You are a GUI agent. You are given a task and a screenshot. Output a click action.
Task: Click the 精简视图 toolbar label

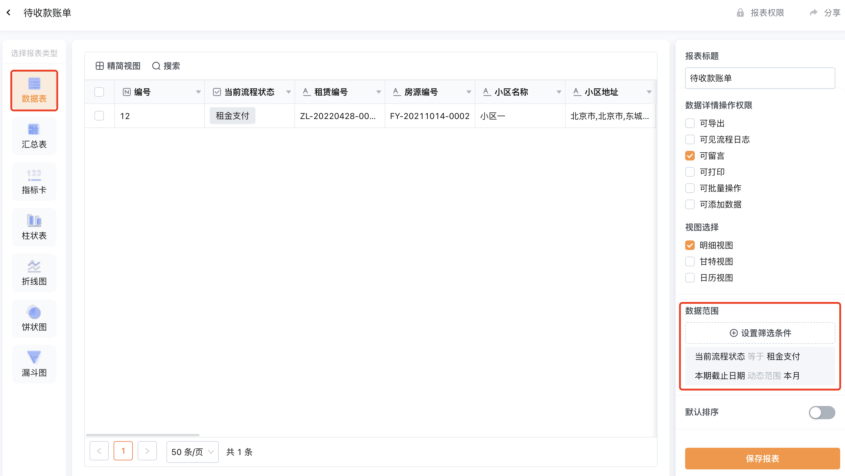pyautogui.click(x=124, y=66)
